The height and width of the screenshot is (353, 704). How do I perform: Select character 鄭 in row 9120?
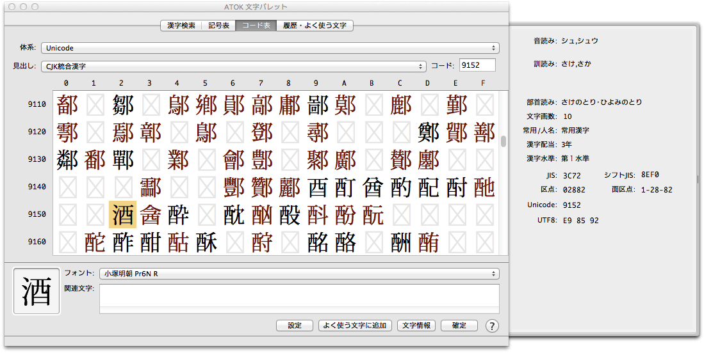(429, 132)
